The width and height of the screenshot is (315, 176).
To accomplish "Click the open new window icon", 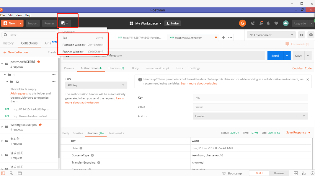I will (x=64, y=23).
